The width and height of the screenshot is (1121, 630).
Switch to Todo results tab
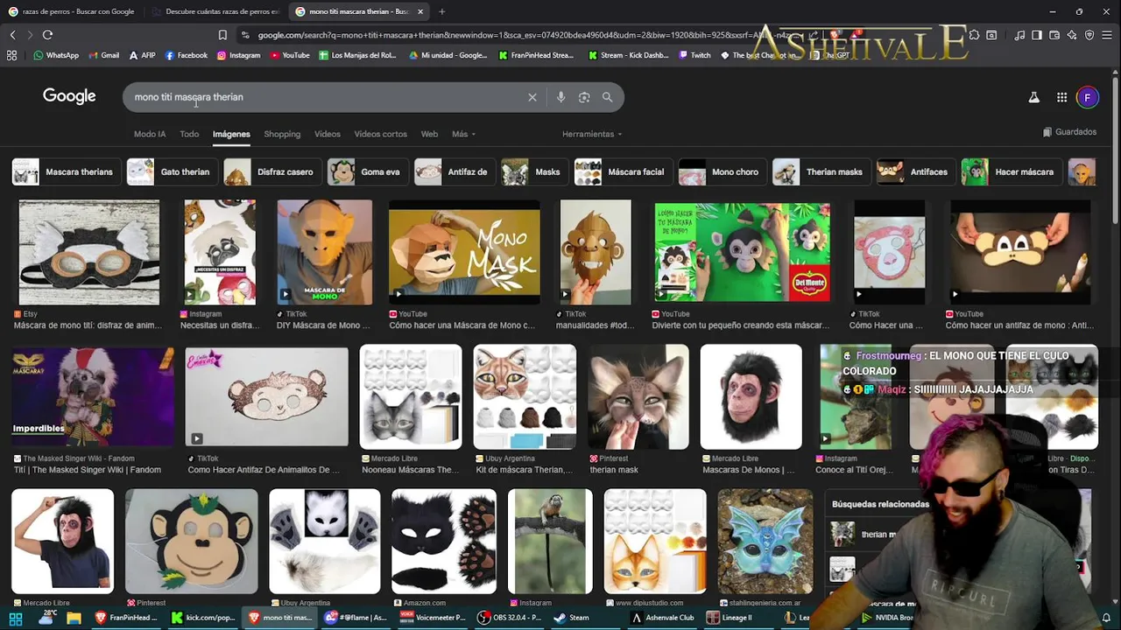pyautogui.click(x=189, y=134)
